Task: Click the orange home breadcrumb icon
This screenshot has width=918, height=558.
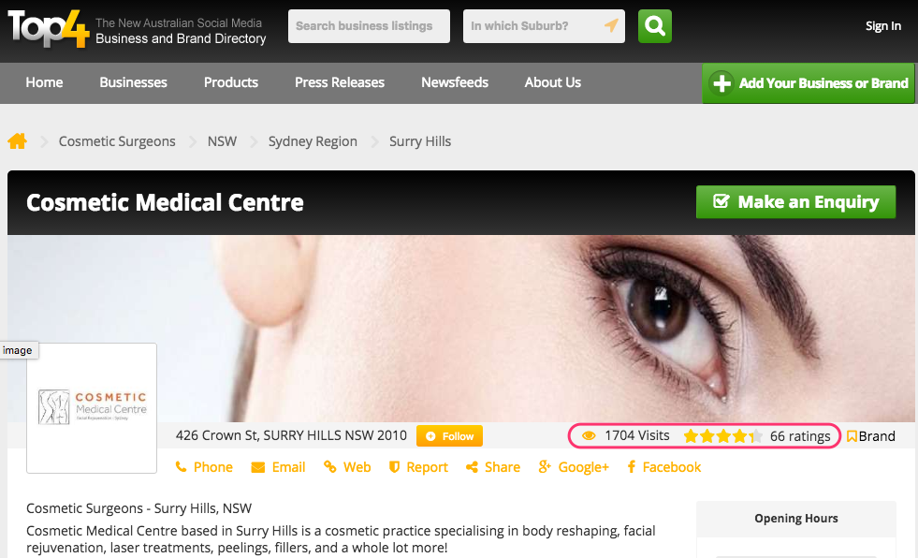Action: (17, 141)
